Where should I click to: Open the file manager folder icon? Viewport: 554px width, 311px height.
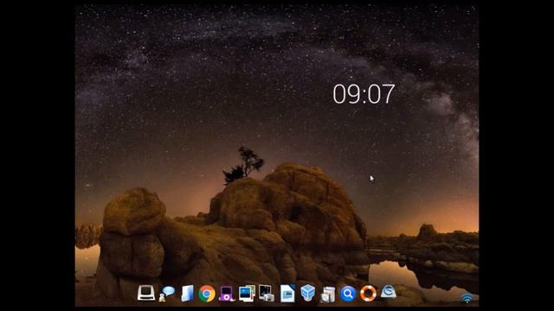(187, 294)
